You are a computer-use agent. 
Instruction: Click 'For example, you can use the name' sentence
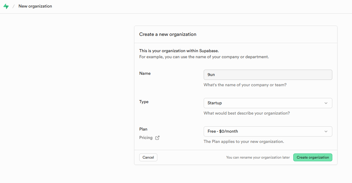coord(204,57)
